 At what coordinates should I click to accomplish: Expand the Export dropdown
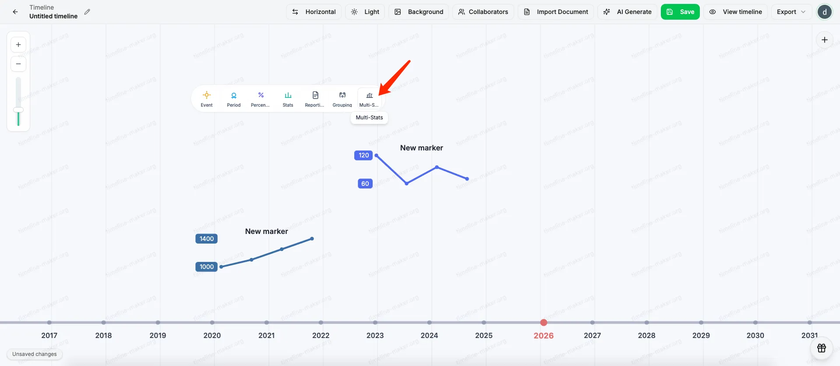791,12
